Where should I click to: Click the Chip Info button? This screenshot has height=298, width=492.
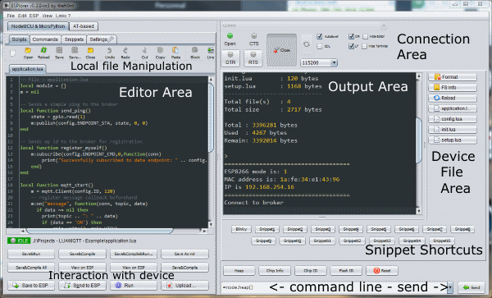pyautogui.click(x=275, y=270)
